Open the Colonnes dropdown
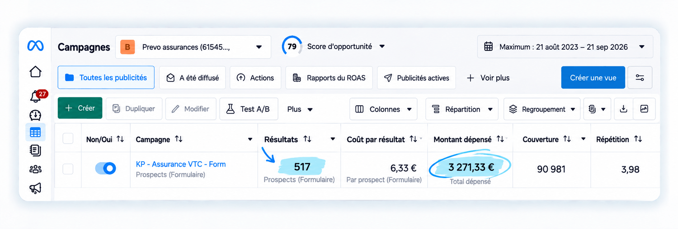 coord(383,109)
